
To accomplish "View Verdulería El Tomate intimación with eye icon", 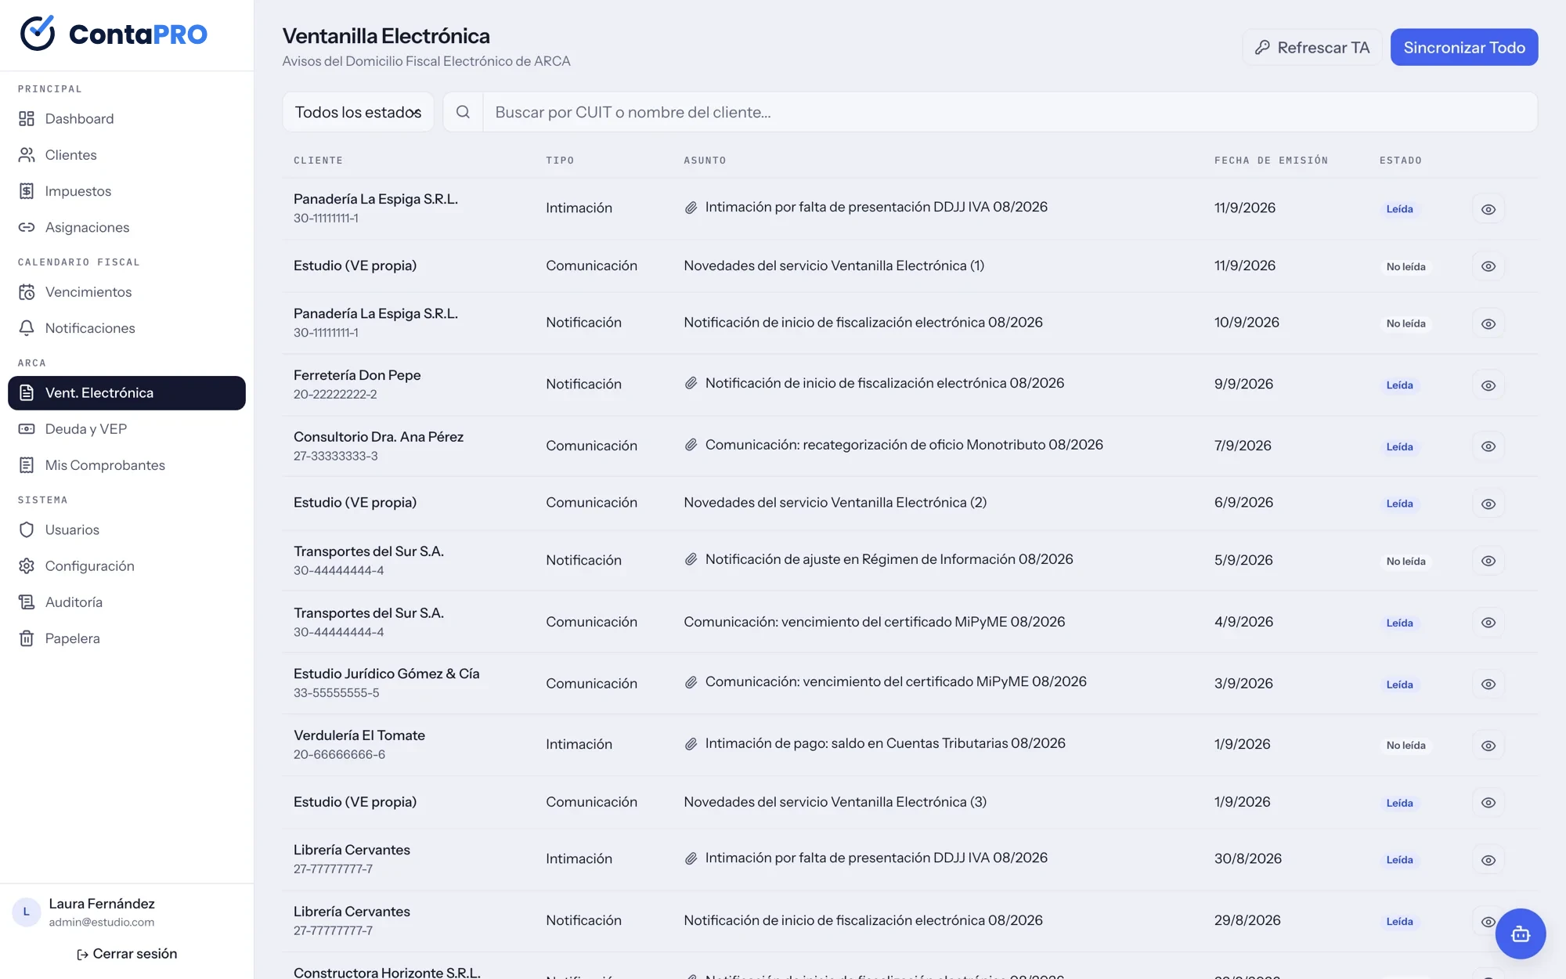I will [x=1488, y=746].
